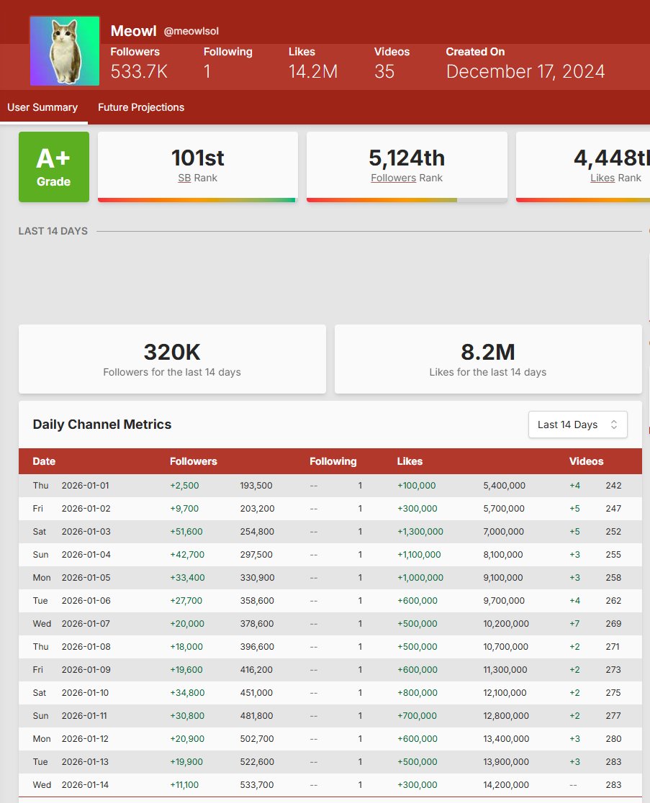Open the User Summary tab

point(42,107)
